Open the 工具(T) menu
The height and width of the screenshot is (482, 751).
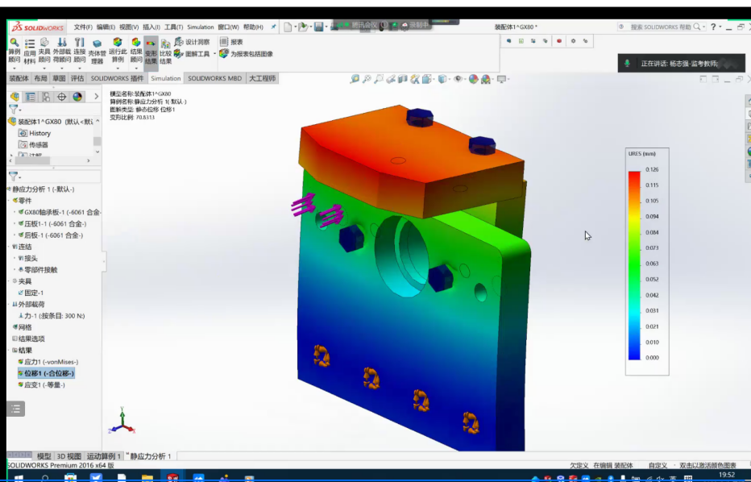click(x=175, y=27)
